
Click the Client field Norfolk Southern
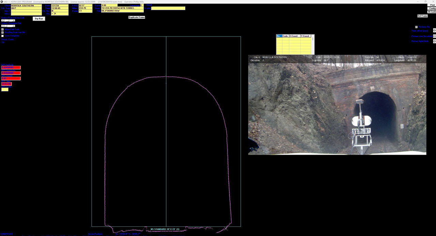coord(26,6)
